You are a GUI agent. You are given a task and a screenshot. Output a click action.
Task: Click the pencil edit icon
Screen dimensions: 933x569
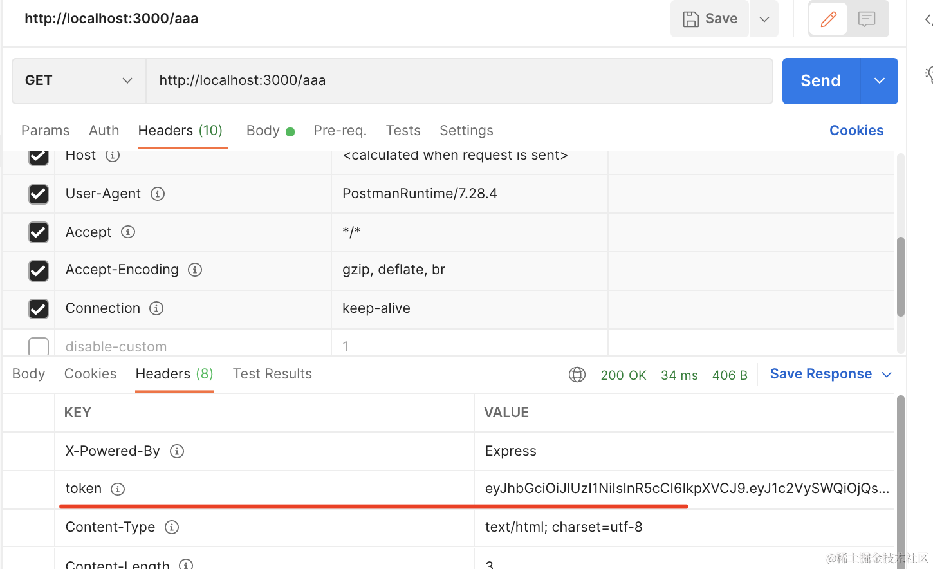(828, 19)
